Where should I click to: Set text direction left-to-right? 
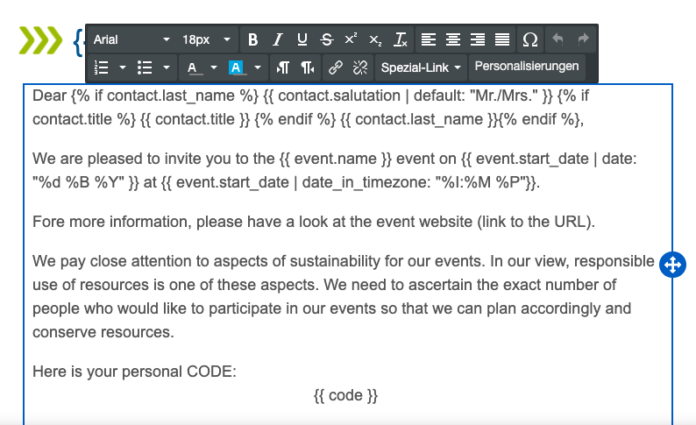[x=283, y=67]
